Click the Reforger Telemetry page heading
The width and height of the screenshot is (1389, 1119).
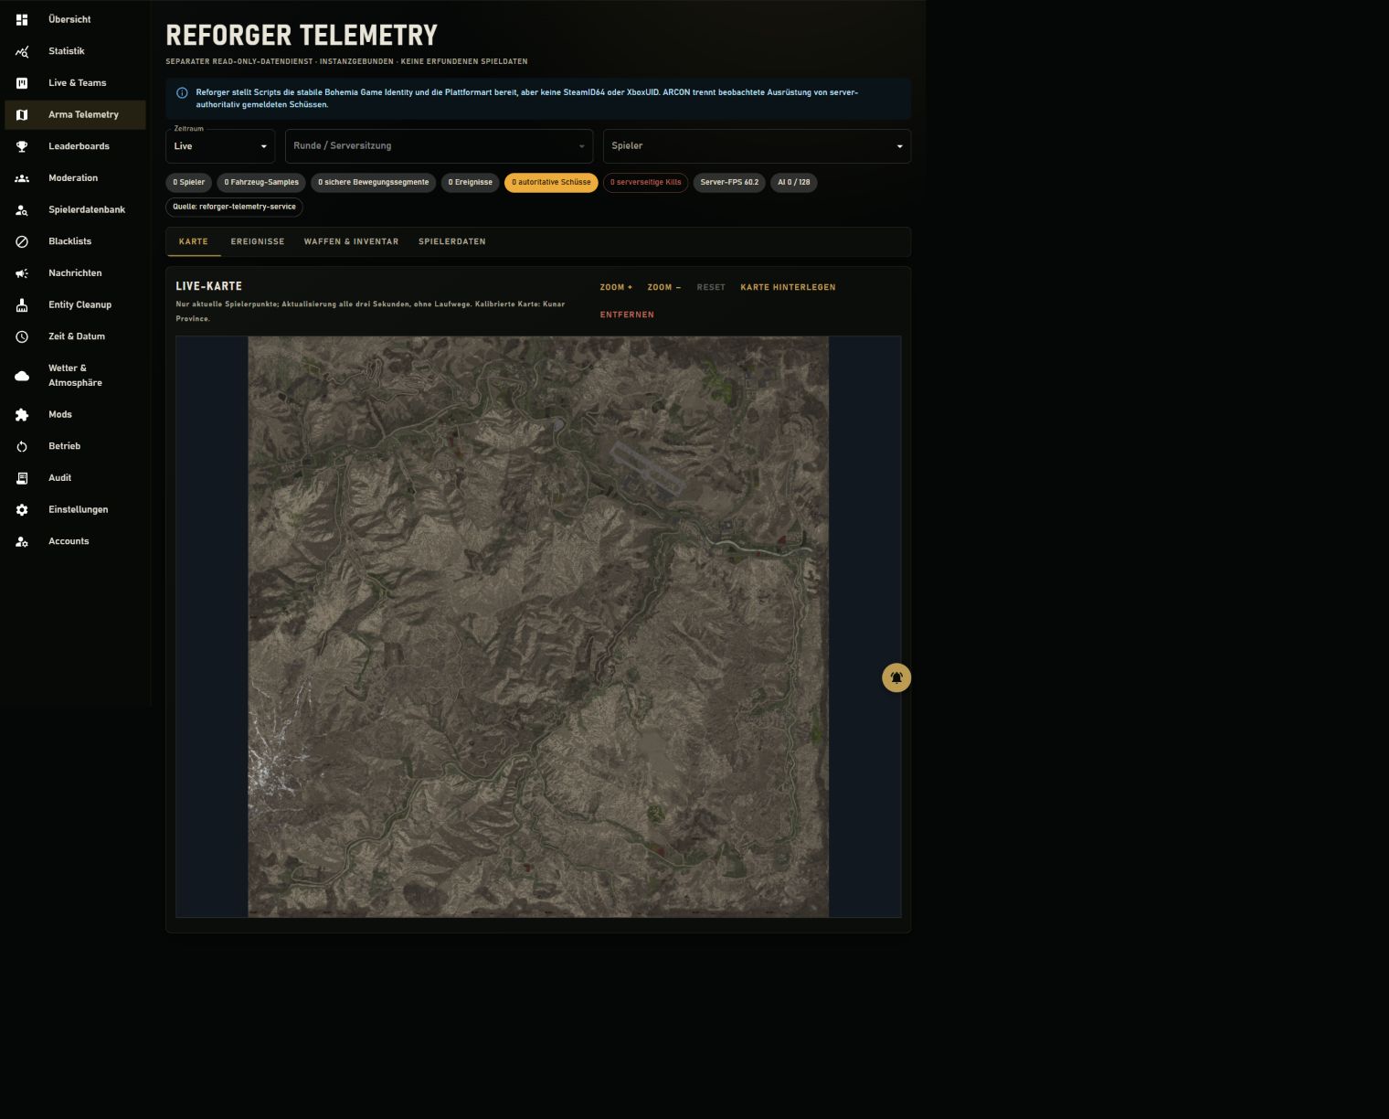click(x=302, y=35)
